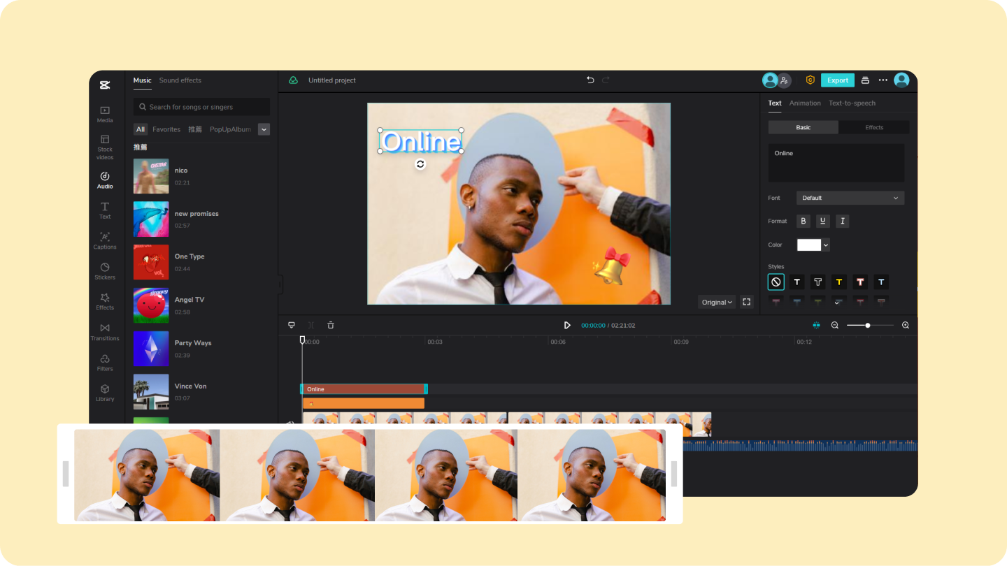Open the Transitions panel

[104, 332]
